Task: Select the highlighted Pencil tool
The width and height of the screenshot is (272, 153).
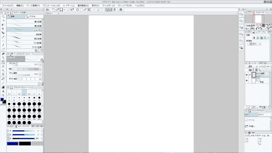Action: point(3,62)
